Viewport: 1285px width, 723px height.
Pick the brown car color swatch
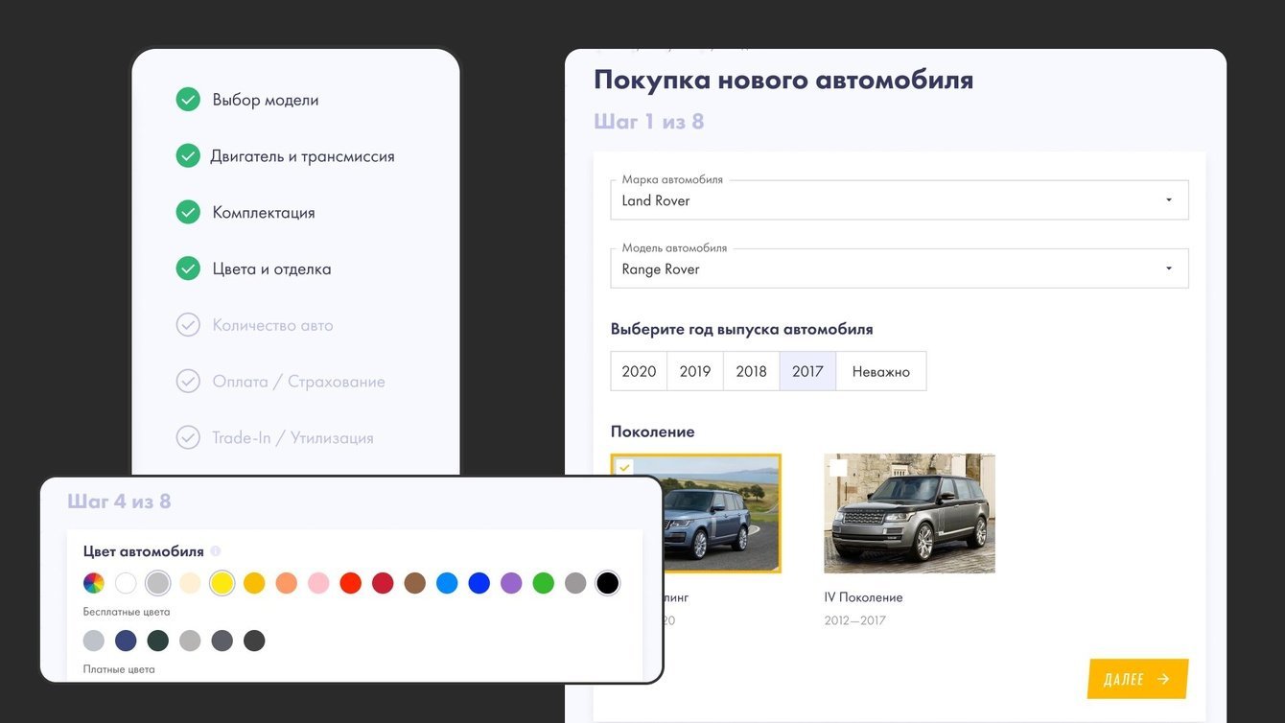pos(415,583)
